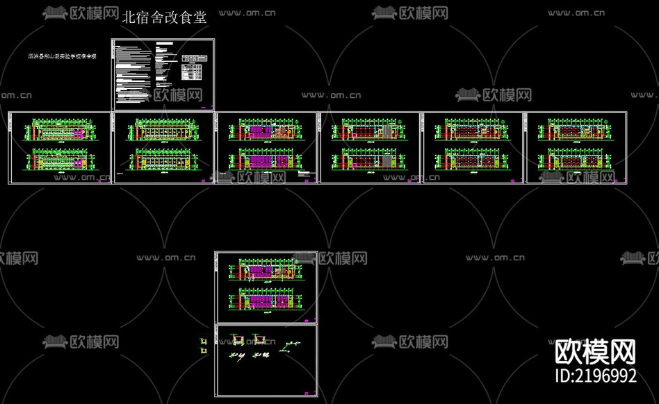Select the fifth drawing sheet in the main row
Image resolution: width=659 pixels, height=404 pixels.
click(473, 148)
